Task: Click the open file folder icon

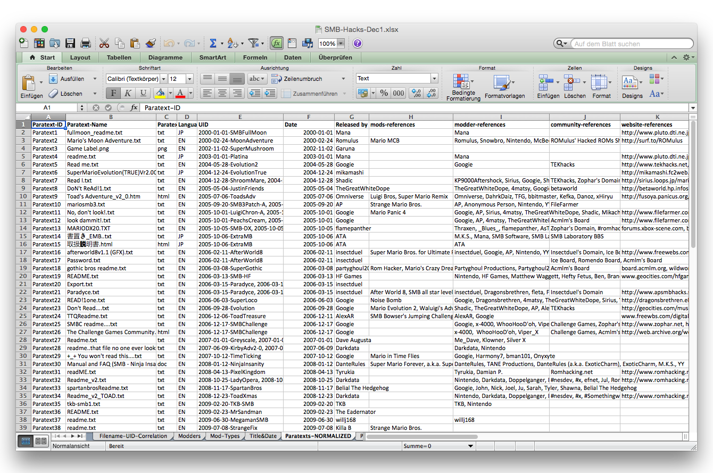Action: [55, 43]
